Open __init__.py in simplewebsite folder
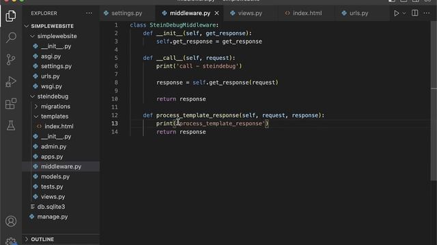 (56, 46)
